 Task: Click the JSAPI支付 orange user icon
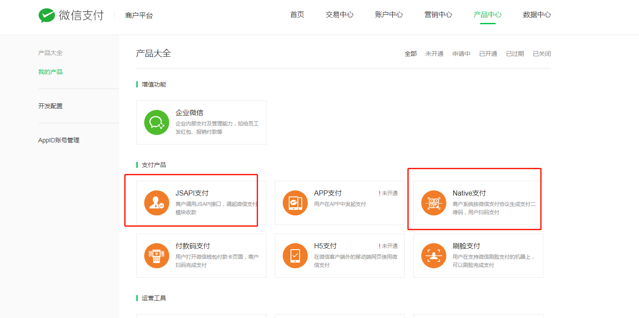pos(157,203)
